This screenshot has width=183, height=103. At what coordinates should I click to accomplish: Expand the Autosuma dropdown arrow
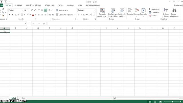pyautogui.click(x=161, y=9)
